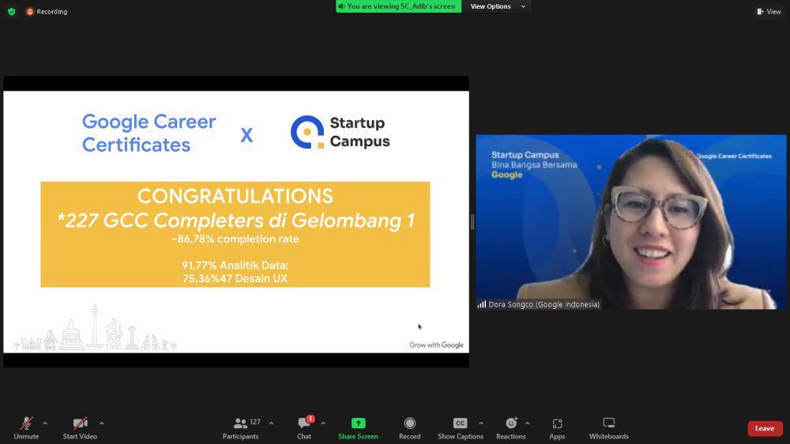
Task: Start recording with the Record button
Action: (409, 428)
